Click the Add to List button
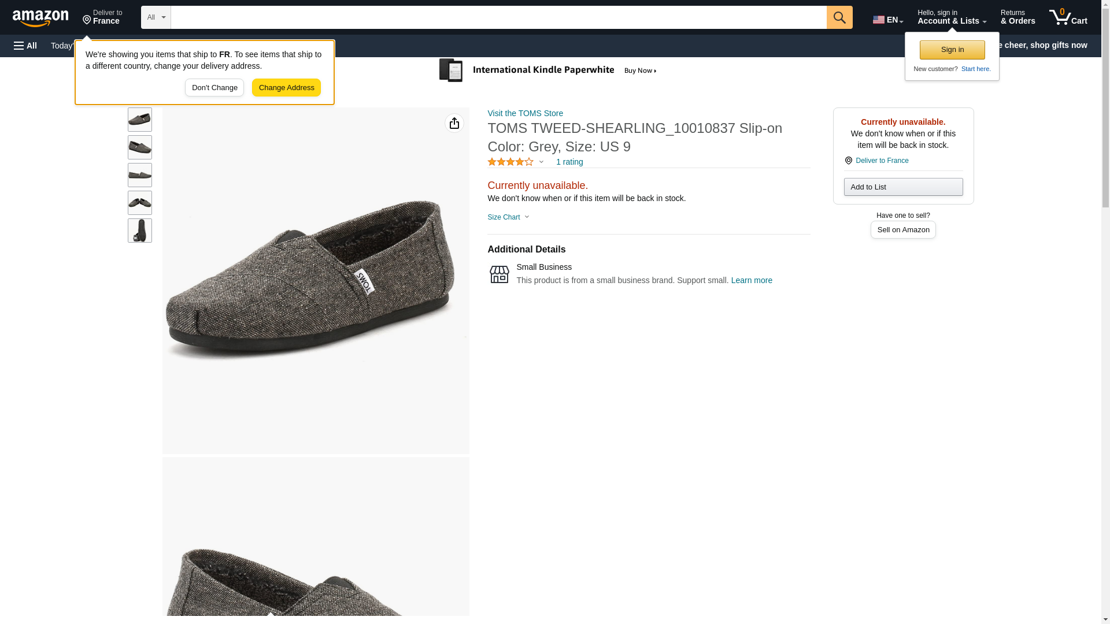 click(902, 187)
